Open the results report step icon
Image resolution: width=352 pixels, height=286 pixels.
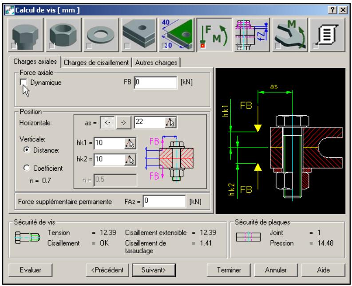click(327, 35)
